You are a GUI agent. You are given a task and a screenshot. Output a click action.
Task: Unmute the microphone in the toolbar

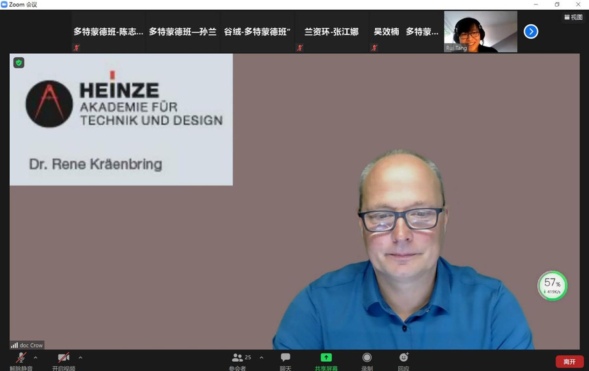point(21,359)
